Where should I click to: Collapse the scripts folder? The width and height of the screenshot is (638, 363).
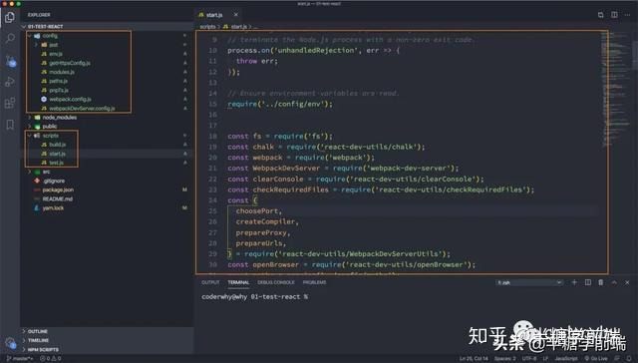[30, 136]
